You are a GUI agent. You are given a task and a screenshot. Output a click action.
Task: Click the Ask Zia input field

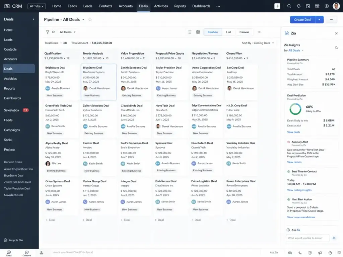point(307,238)
